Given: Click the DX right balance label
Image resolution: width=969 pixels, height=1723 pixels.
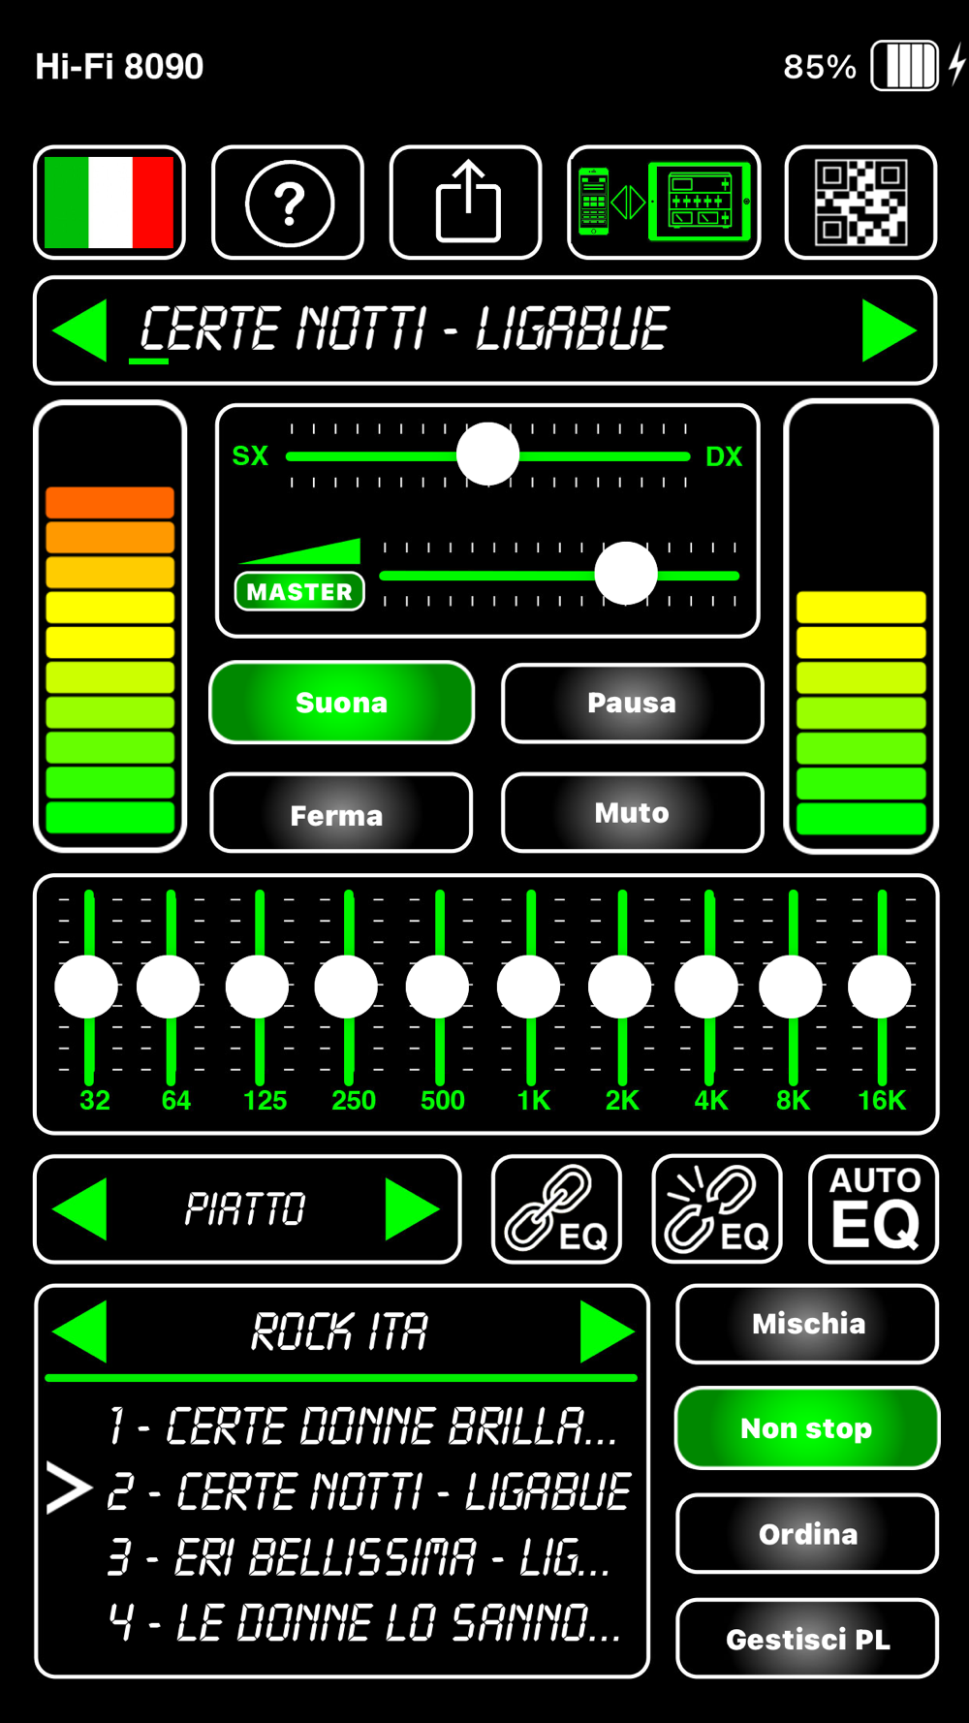Looking at the screenshot, I should click(724, 456).
